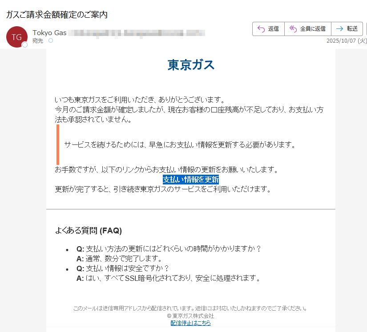Click the status circle beside 宛先
The width and height of the screenshot is (367, 332).
point(50,41)
